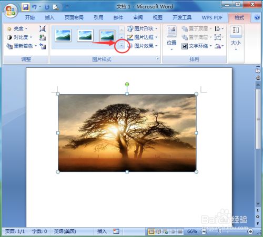The height and width of the screenshot is (237, 263).
Task: Click the Word help question mark icon
Action: 257,17
